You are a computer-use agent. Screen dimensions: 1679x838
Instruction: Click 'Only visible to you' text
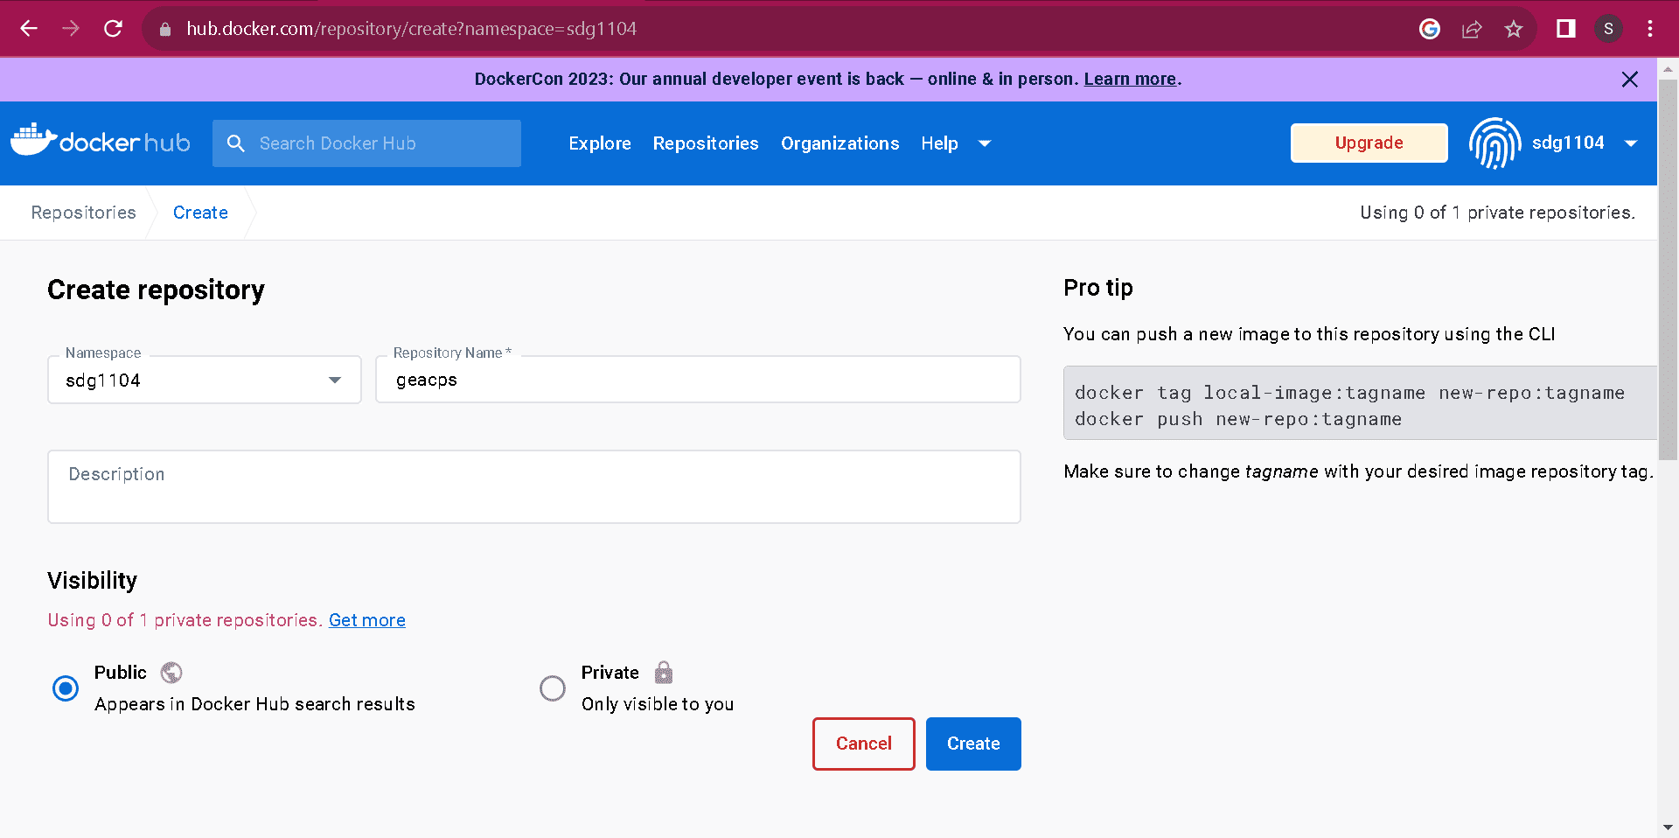coord(658,704)
